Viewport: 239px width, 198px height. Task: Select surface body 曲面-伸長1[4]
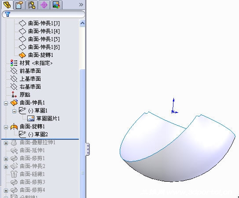click(44, 31)
